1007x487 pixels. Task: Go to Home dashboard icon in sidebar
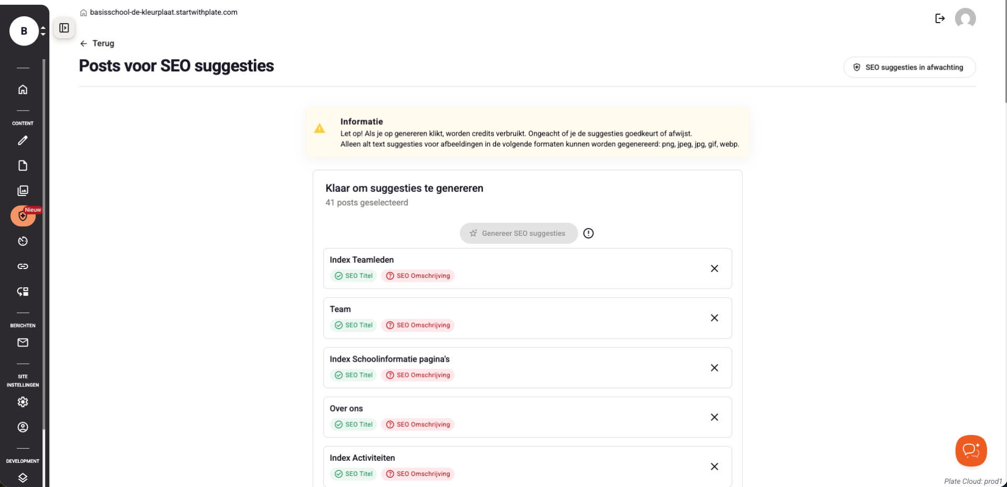[23, 89]
